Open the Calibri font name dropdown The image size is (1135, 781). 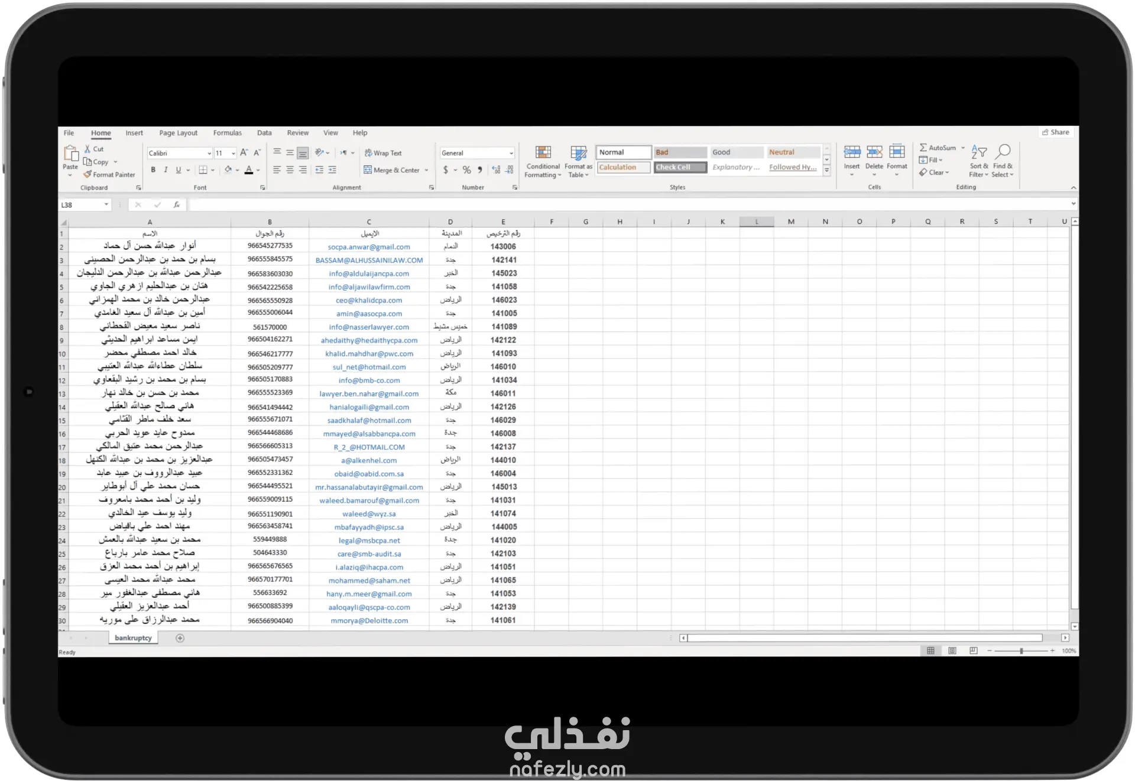point(209,154)
